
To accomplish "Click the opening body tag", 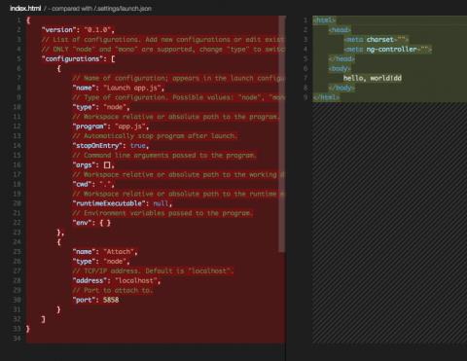I will pos(340,68).
